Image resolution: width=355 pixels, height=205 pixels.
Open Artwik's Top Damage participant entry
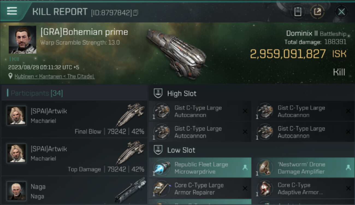[x=74, y=157]
